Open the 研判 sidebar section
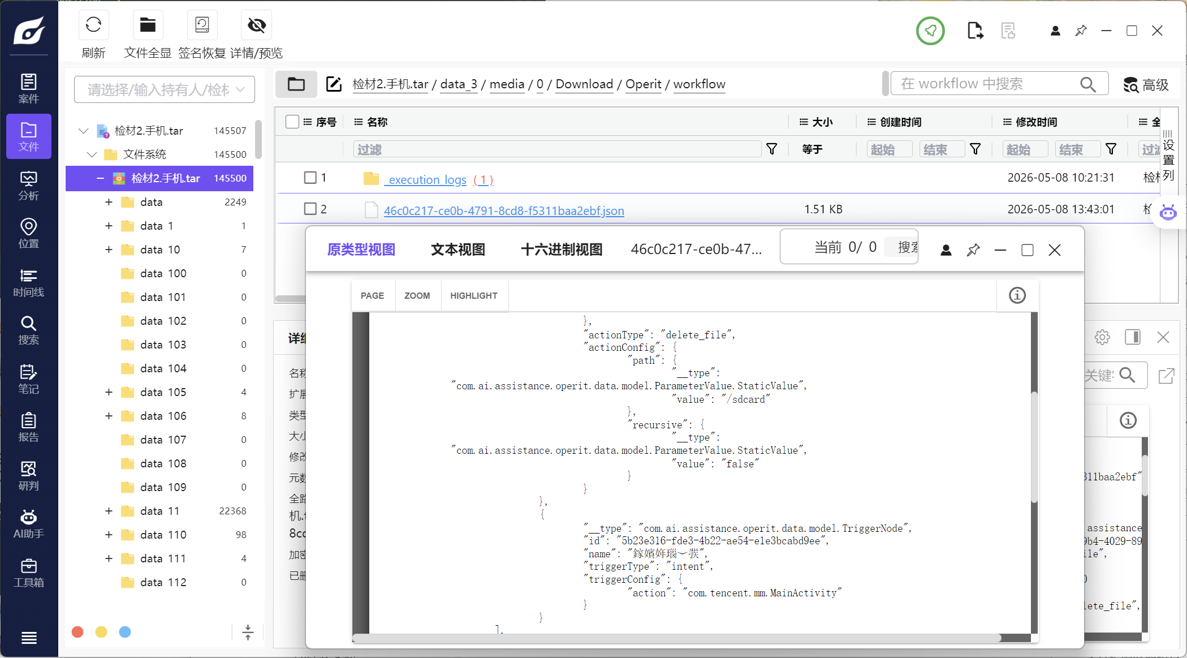This screenshot has height=658, width=1187. [x=29, y=476]
